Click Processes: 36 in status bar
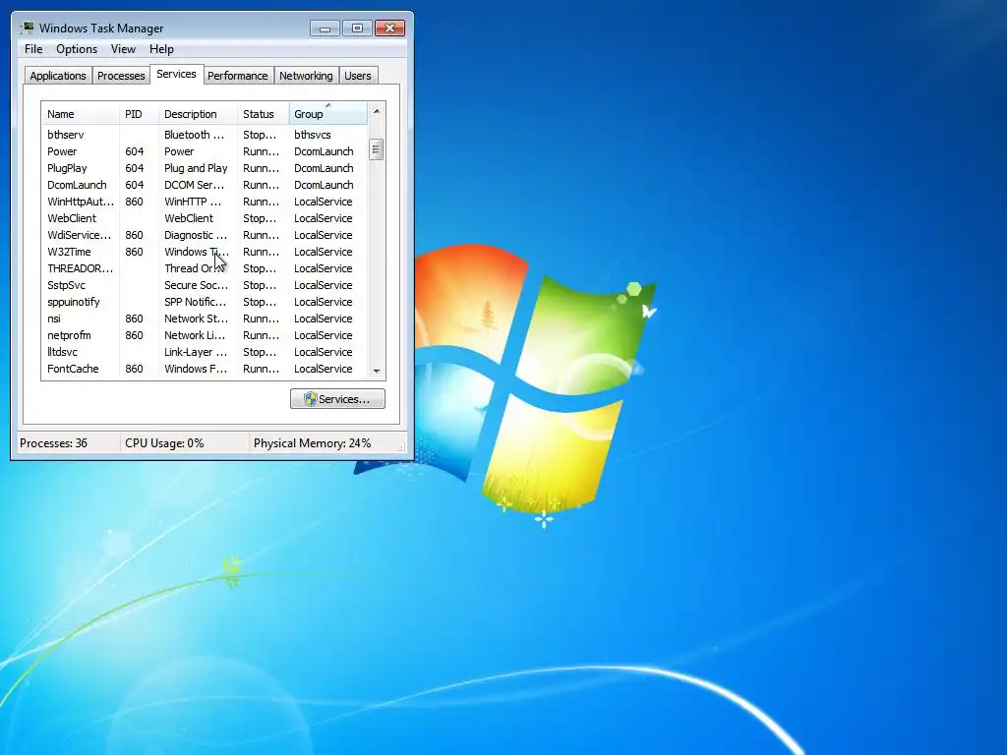 click(x=53, y=443)
